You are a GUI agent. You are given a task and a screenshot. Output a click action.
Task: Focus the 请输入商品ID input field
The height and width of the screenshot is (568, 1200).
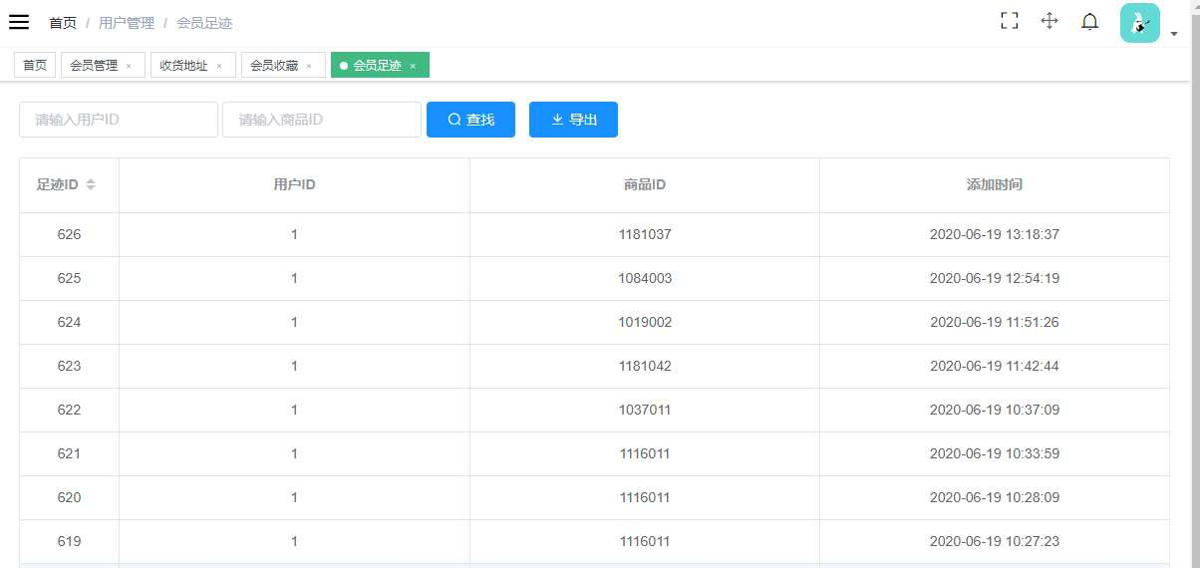click(x=322, y=120)
